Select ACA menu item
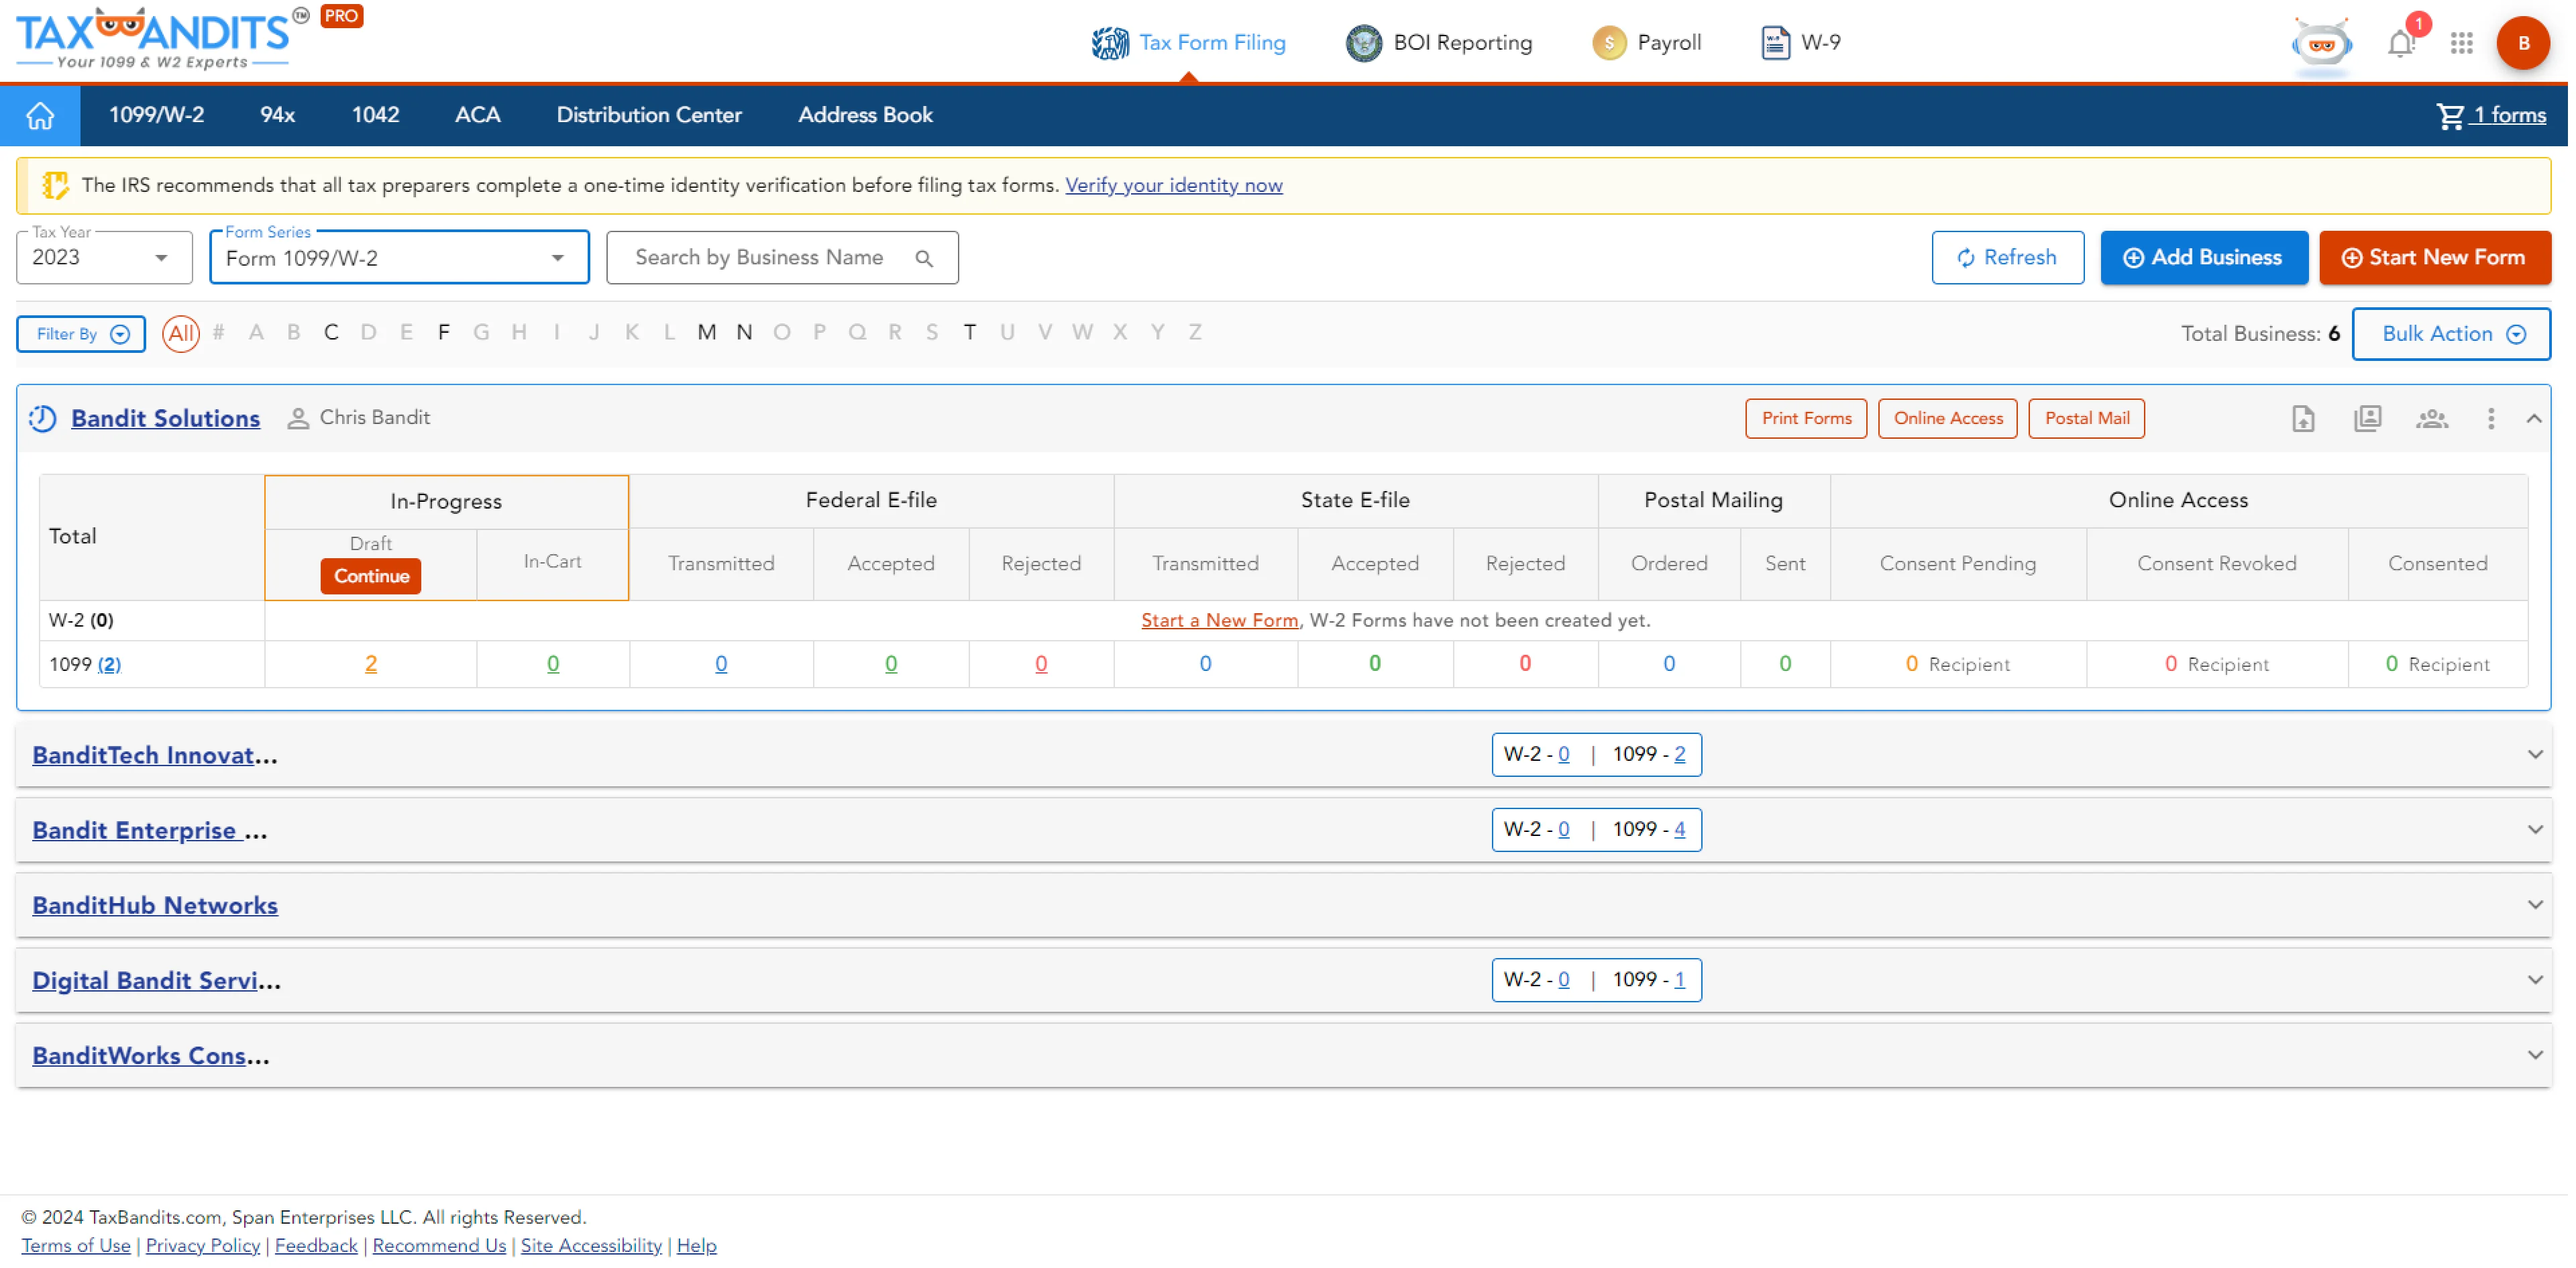 (x=477, y=115)
